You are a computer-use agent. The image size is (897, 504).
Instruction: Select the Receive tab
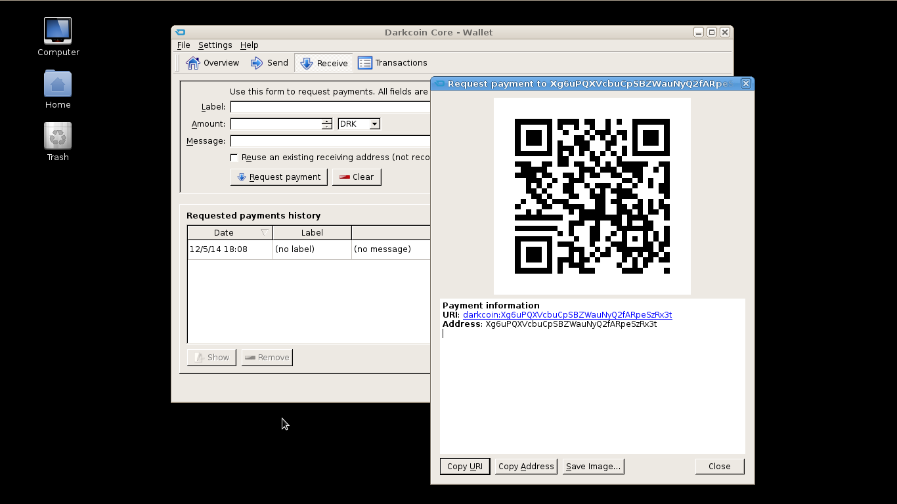[324, 63]
